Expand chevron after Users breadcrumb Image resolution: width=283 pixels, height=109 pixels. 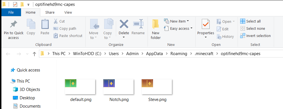point(123,54)
